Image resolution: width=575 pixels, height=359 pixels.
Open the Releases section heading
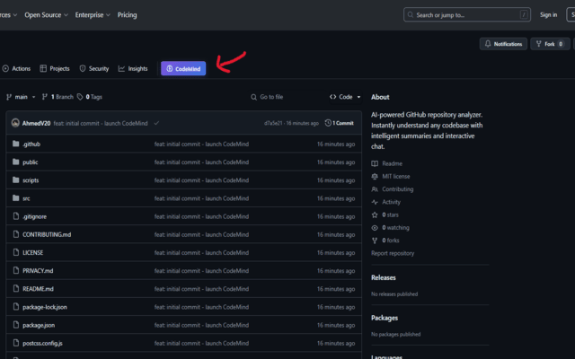point(384,277)
